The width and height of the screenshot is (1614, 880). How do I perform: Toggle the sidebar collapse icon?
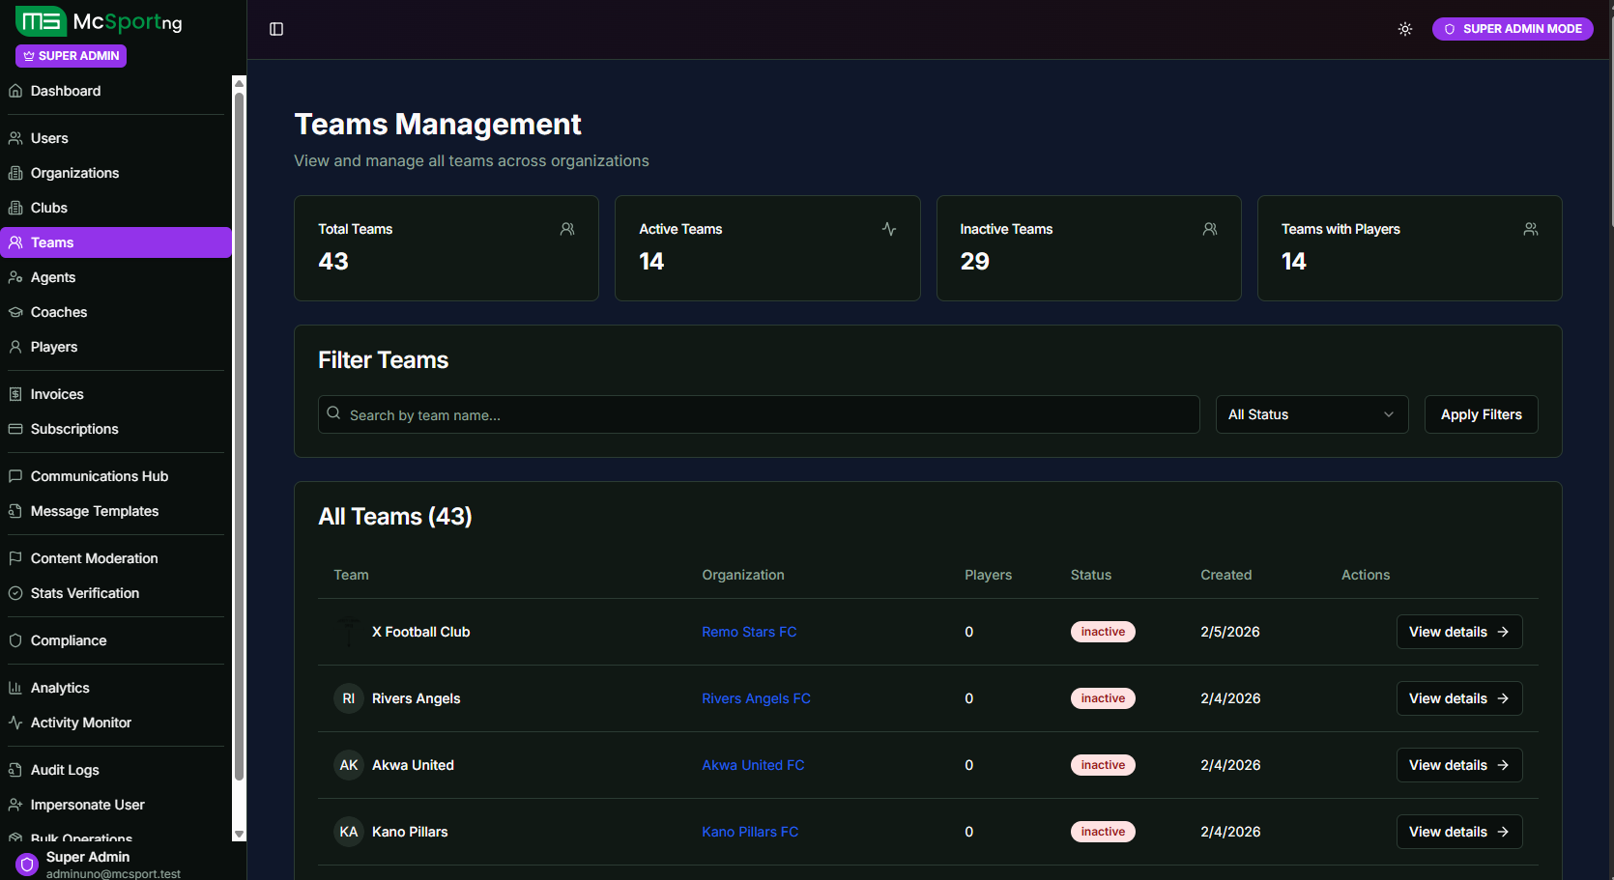tap(276, 29)
